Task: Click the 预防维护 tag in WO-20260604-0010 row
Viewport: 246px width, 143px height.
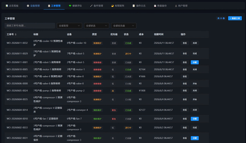Action: point(97,119)
